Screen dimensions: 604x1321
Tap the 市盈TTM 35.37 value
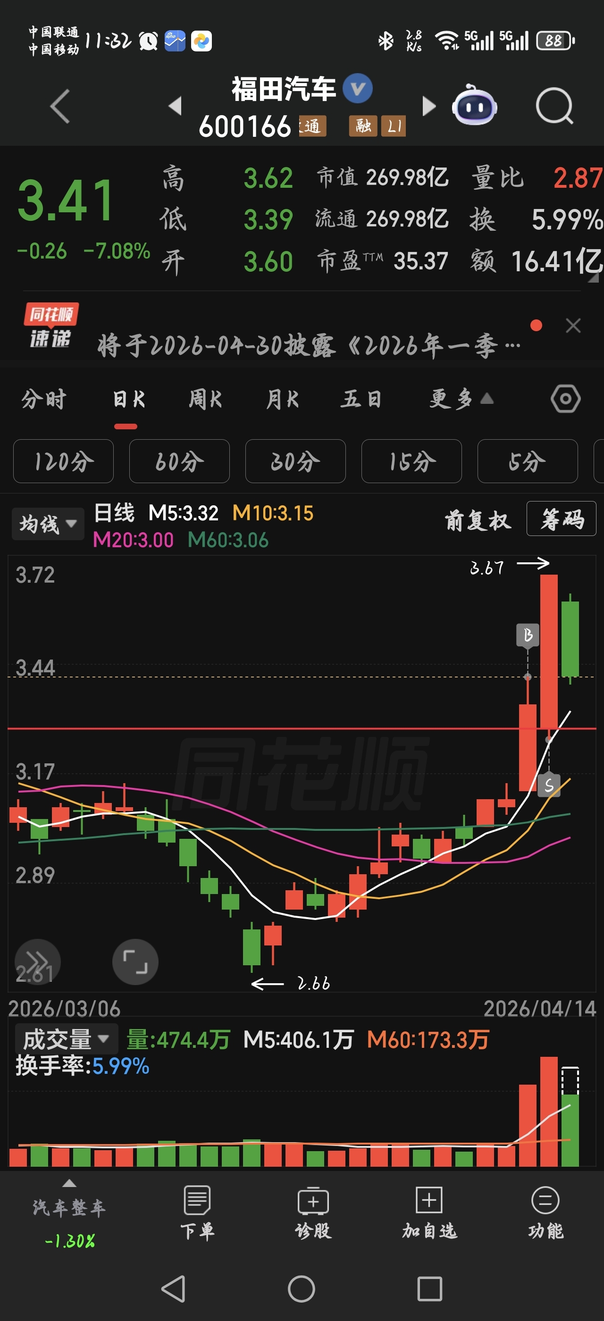[x=383, y=261]
